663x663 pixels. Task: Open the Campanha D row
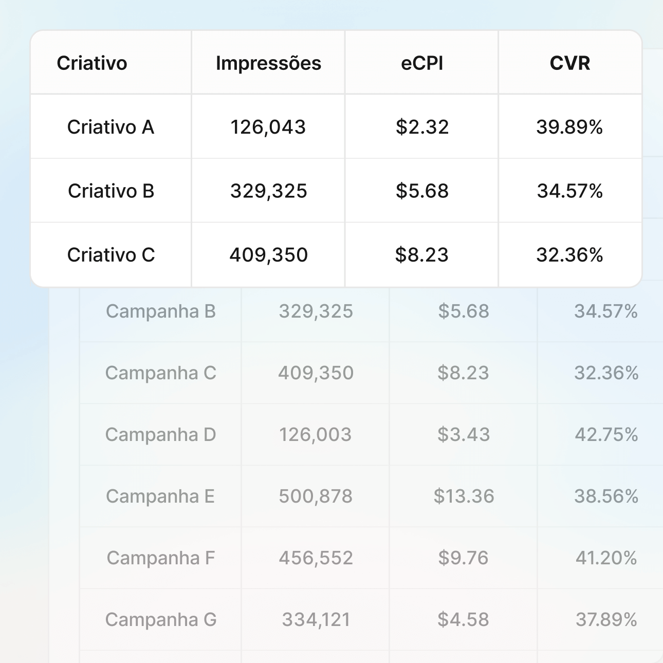pyautogui.click(x=160, y=435)
